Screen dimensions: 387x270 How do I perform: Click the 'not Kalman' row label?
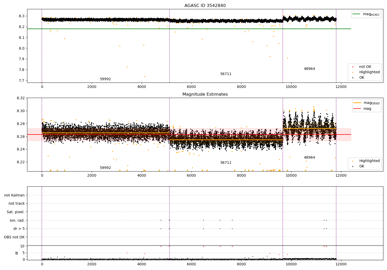click(x=14, y=195)
